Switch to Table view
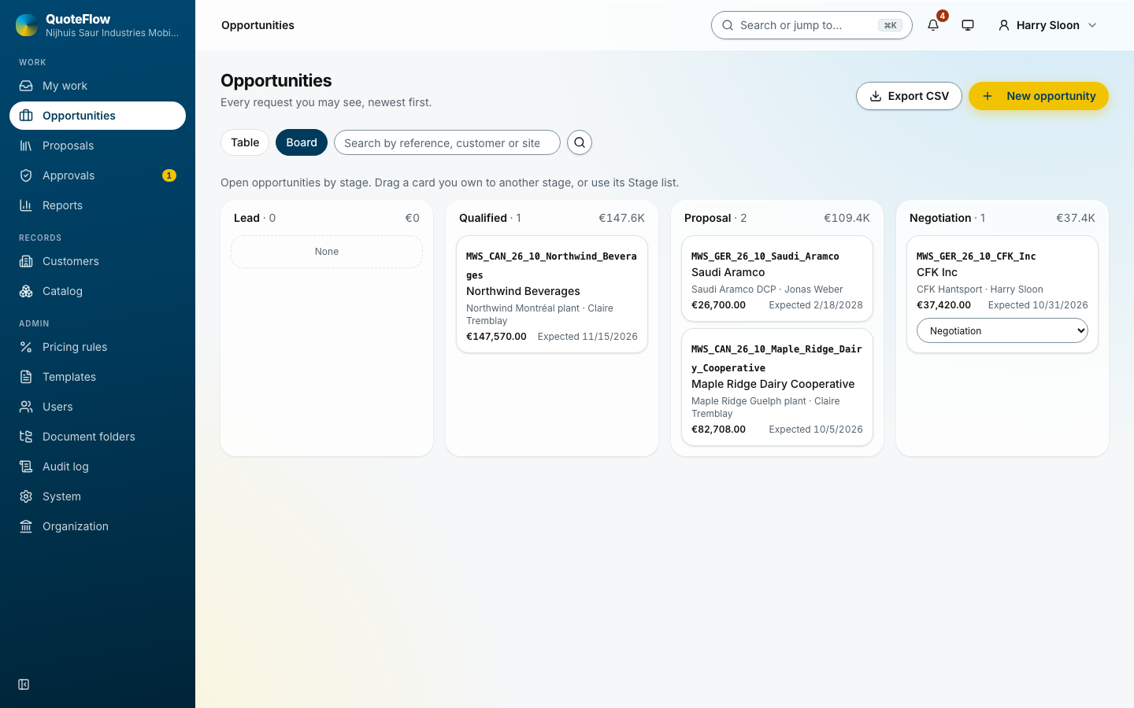Screen dimensions: 1134x708 click(x=245, y=142)
